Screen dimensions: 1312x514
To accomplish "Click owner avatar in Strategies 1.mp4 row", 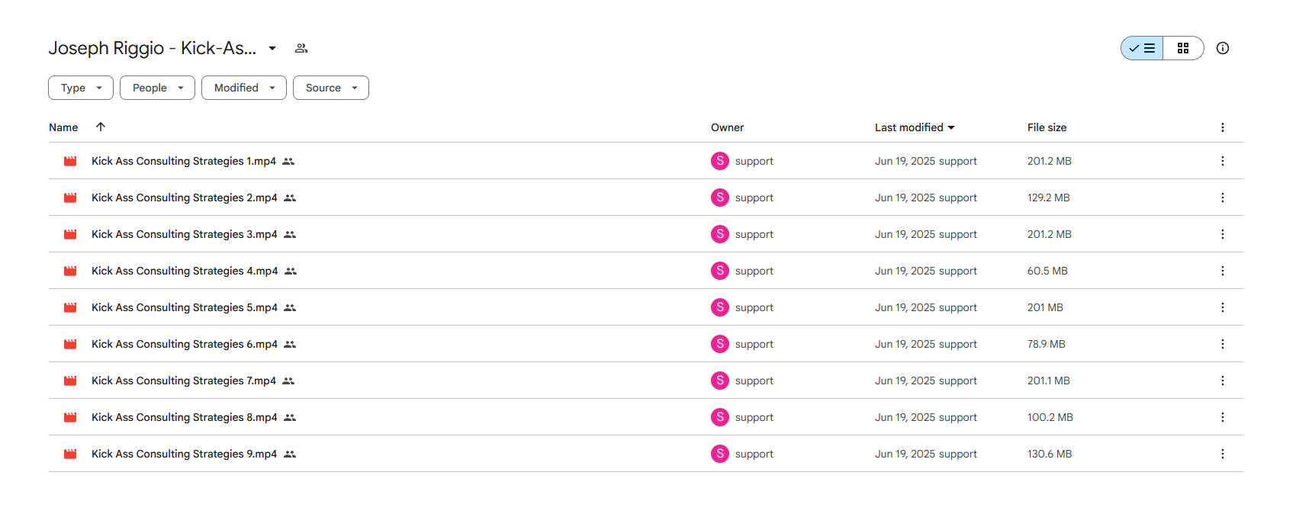I will point(720,161).
